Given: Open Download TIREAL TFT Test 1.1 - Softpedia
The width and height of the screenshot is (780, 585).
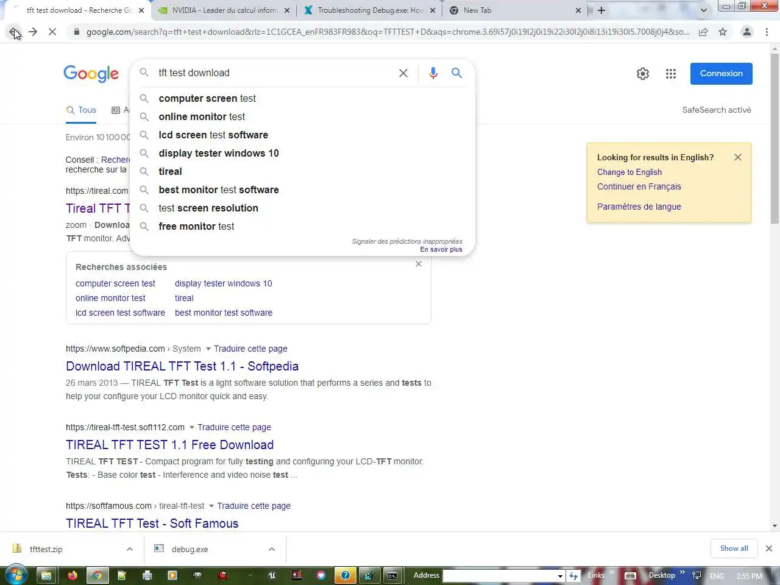Looking at the screenshot, I should (x=182, y=366).
